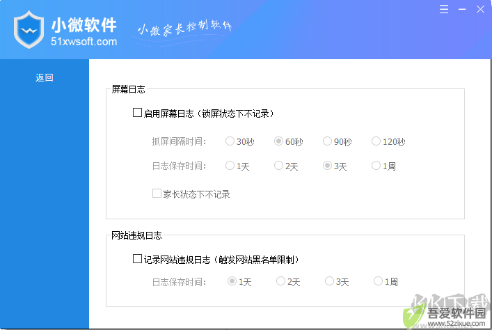Viewport: 492px width, 330px height.
Task: Toggle 家长状态下不记录 checkbox
Action: (x=157, y=194)
